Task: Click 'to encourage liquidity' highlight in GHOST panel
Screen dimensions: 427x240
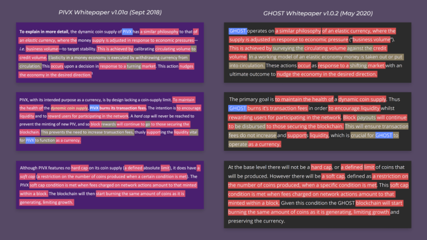Action: click(354, 108)
